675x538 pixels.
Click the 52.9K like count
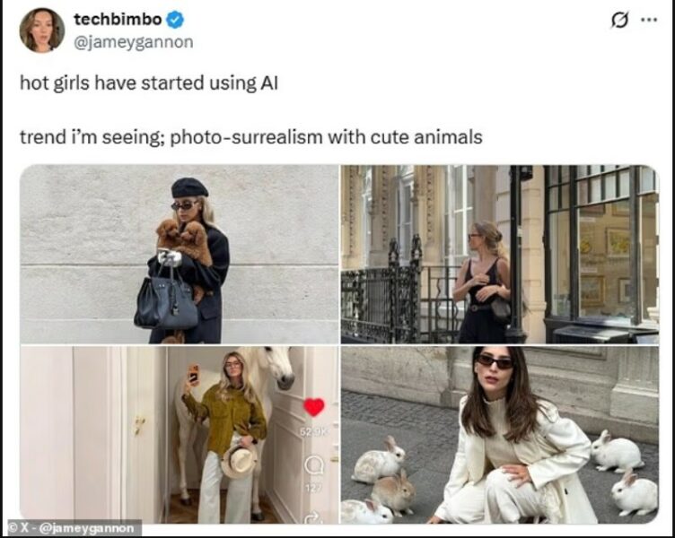tap(314, 431)
